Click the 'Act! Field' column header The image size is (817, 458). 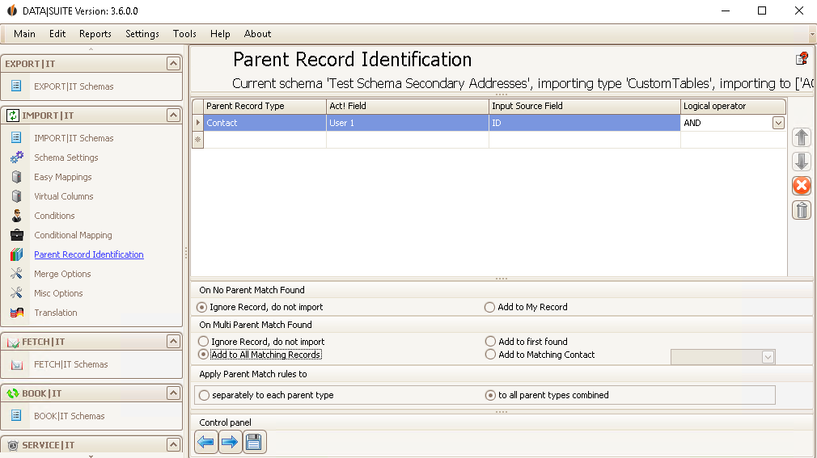[408, 106]
